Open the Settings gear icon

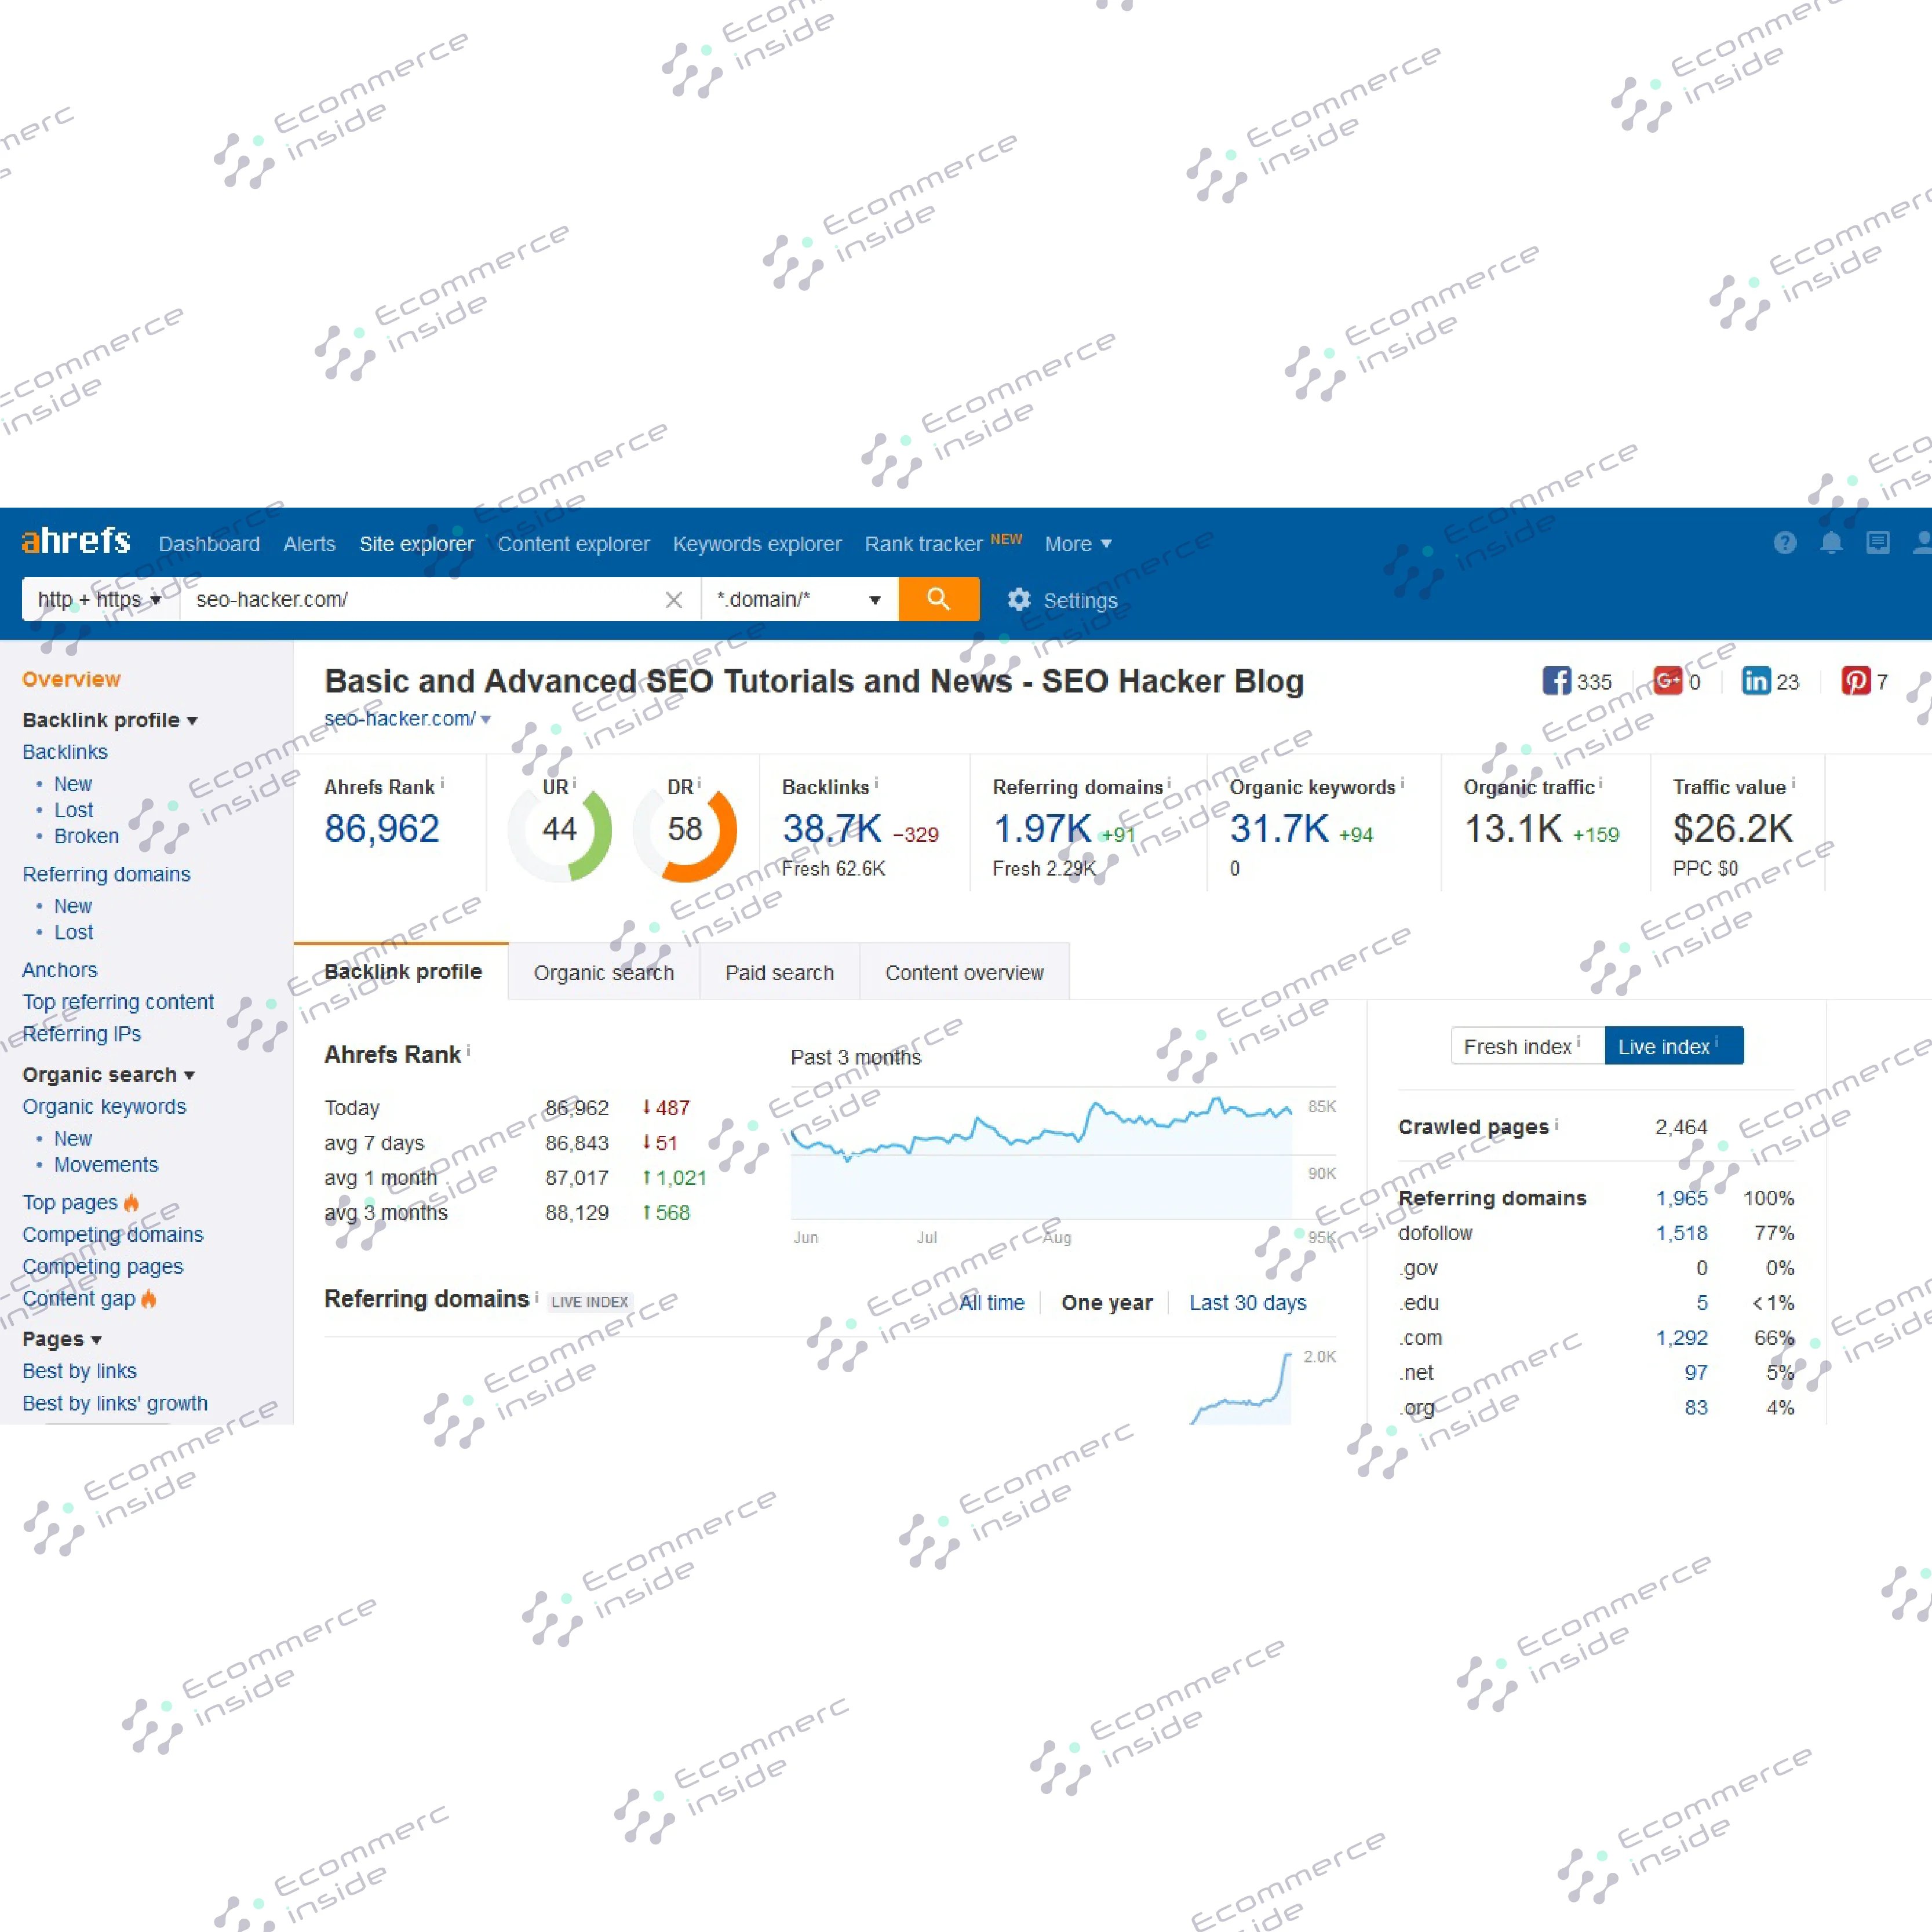pos(1018,599)
